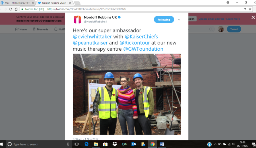Toggle the Following button
This screenshot has height=148, width=256.
point(164,20)
